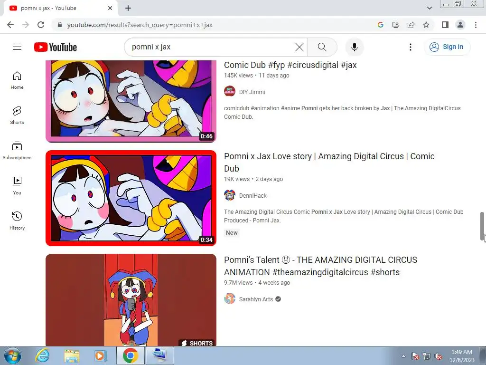This screenshot has height=365, width=486.
Task: Click the muted volume tray icon
Action: [x=438, y=356]
